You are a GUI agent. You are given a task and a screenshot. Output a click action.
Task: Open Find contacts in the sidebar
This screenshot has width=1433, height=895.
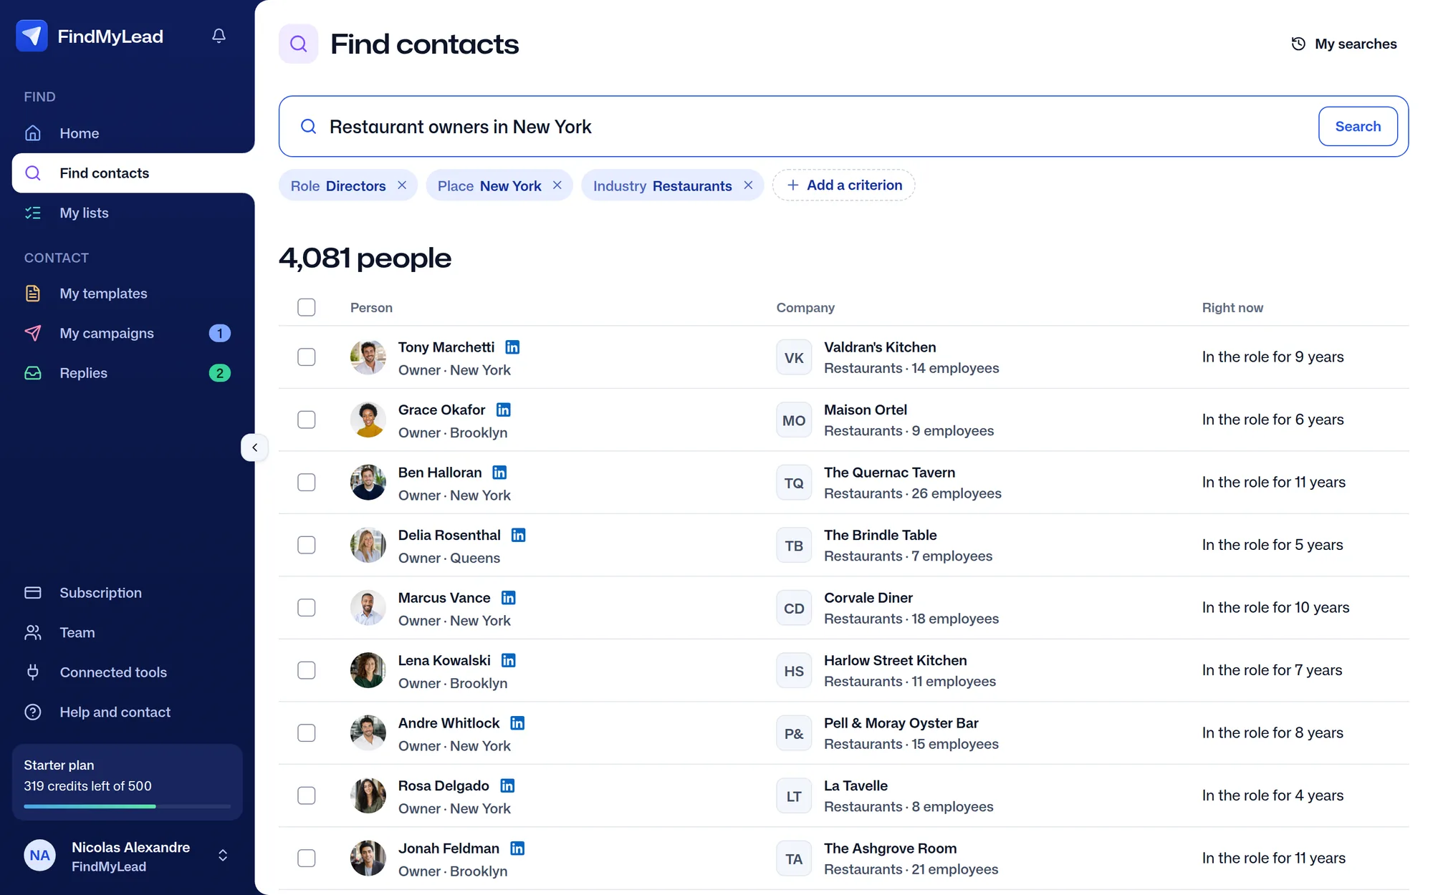click(x=133, y=173)
